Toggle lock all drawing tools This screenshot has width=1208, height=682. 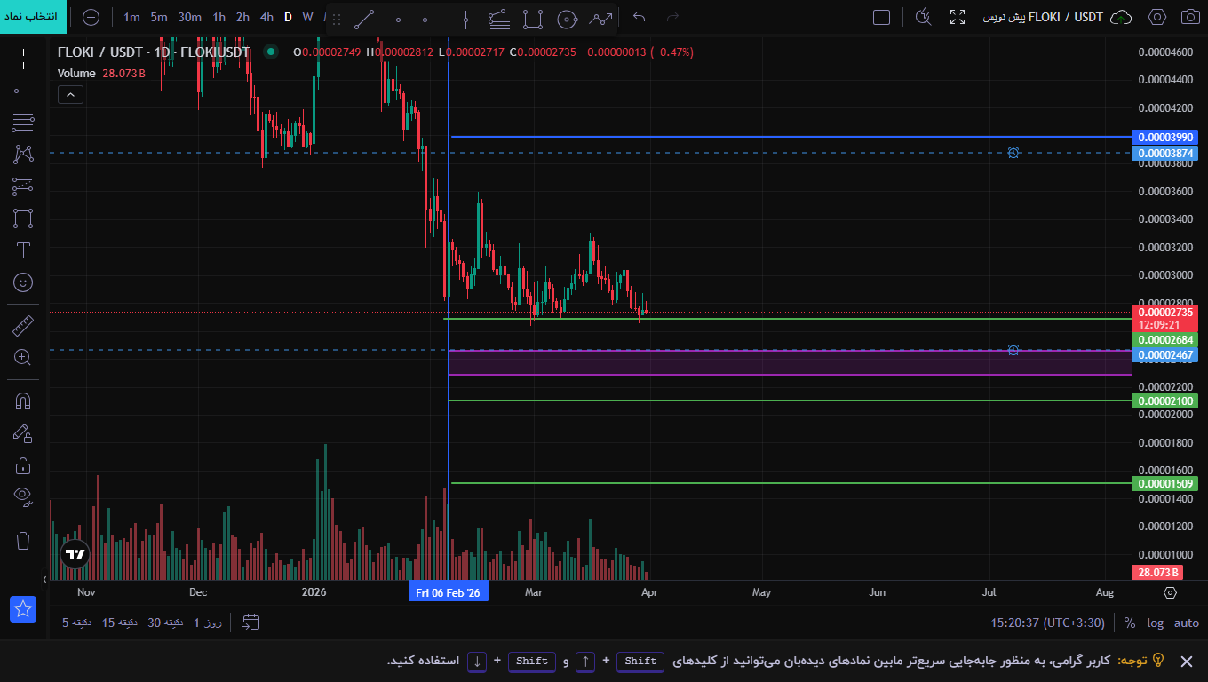point(23,465)
